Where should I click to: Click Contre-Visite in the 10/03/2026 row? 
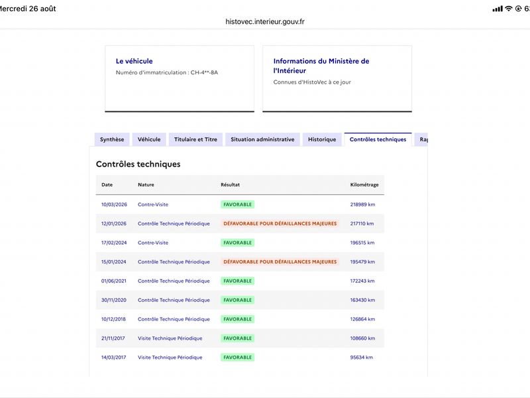click(x=153, y=204)
